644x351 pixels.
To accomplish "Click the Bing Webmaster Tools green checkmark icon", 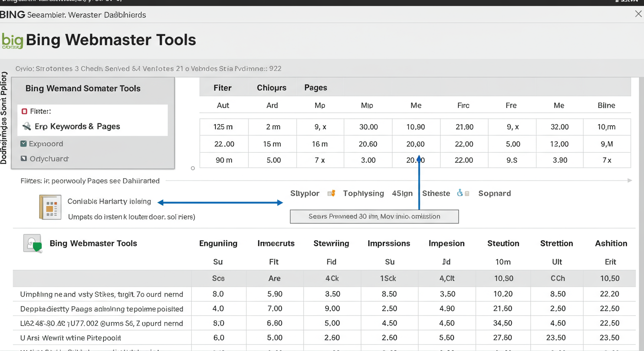I will click(x=32, y=243).
